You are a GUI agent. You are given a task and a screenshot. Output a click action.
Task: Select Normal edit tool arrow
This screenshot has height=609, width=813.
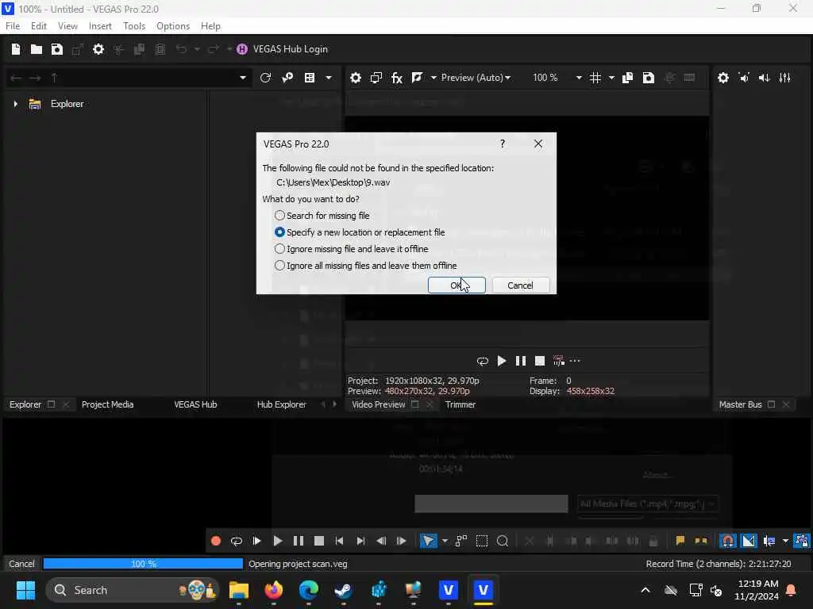tap(428, 541)
